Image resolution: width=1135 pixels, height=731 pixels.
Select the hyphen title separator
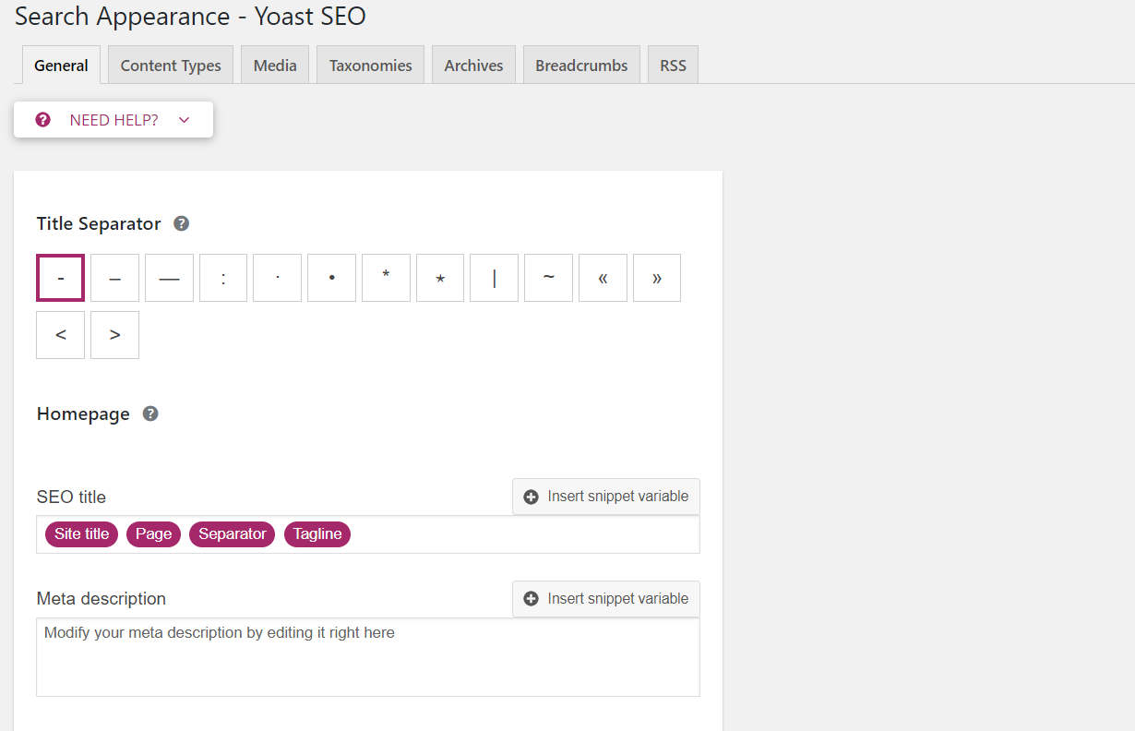click(60, 278)
